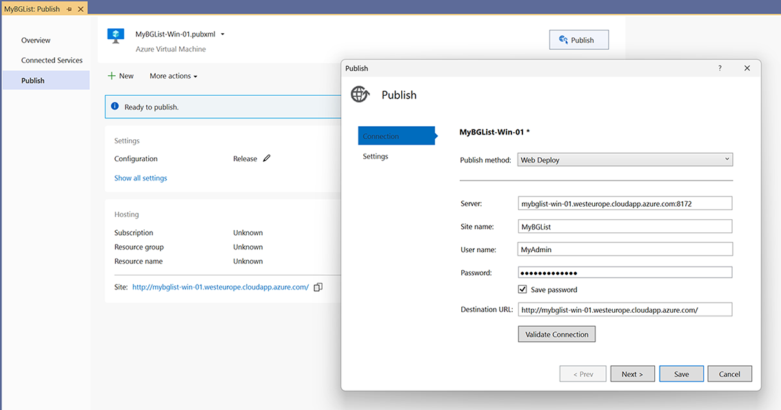Click the disabled Prev button
Screen dimensions: 781x410
point(582,373)
